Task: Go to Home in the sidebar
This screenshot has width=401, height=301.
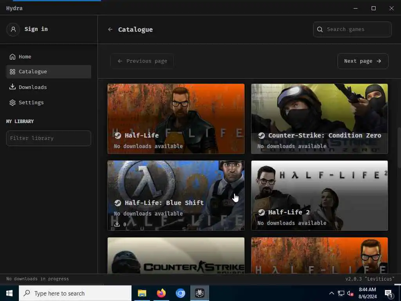Action: [x=49, y=56]
